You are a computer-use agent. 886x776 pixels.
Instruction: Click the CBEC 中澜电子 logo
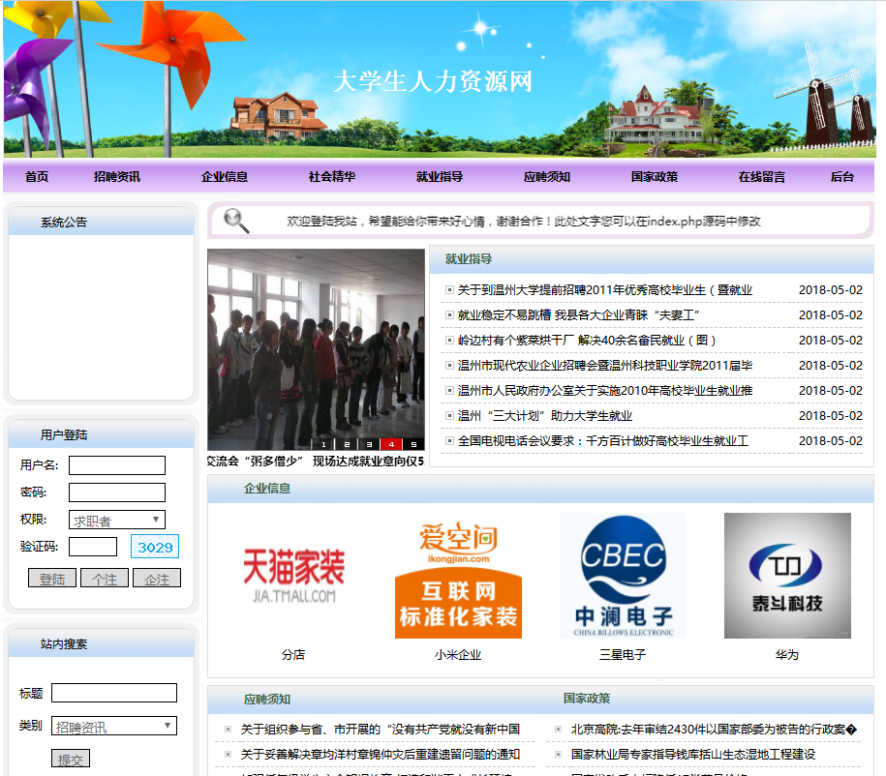coord(623,576)
